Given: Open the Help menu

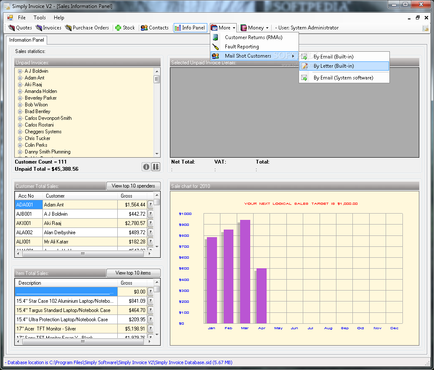Looking at the screenshot, I should [59, 18].
